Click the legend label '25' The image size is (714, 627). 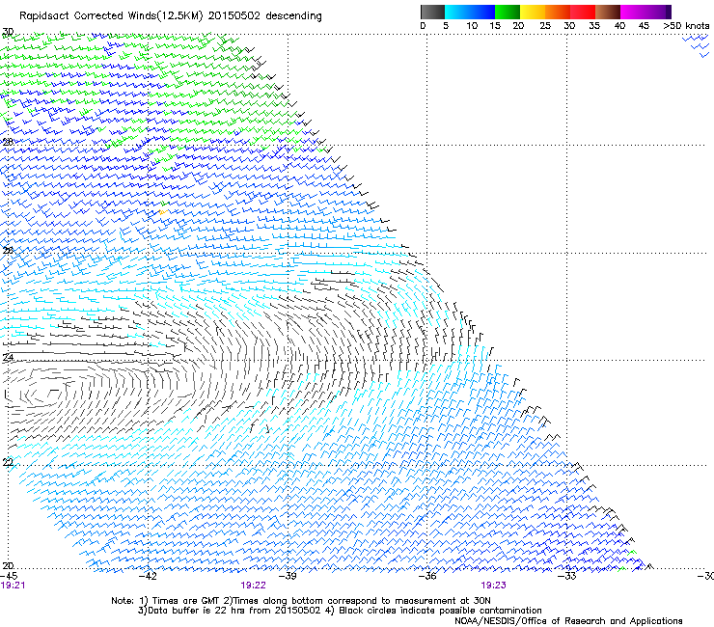pyautogui.click(x=545, y=26)
